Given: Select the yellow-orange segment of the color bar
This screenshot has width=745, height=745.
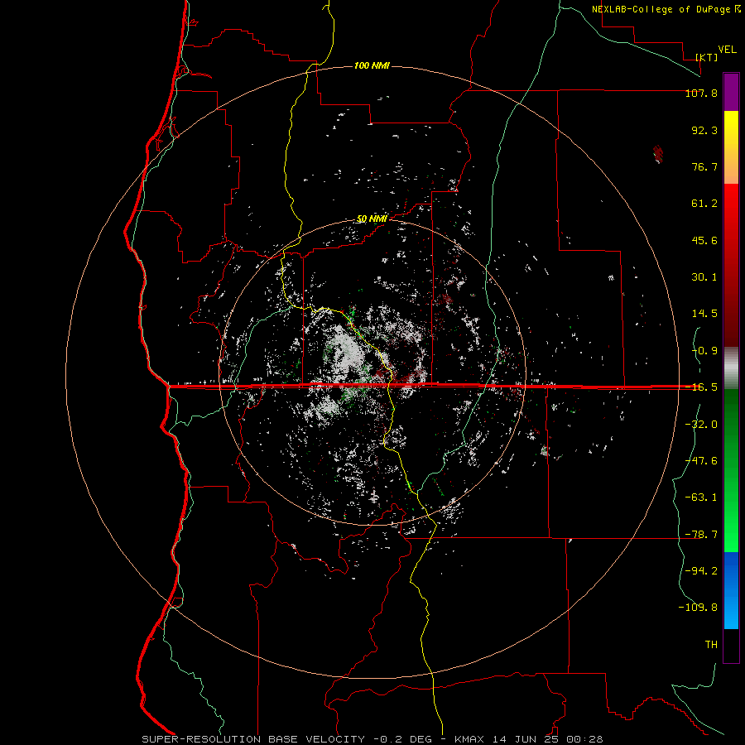Looking at the screenshot, I should [731, 147].
